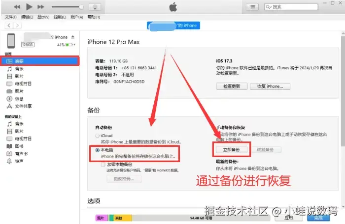This screenshot has width=345, height=224.
Task: Open the list view button beside search
Action: [252, 7]
